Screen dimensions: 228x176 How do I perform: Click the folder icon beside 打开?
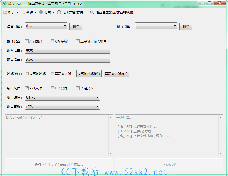(x=5, y=12)
